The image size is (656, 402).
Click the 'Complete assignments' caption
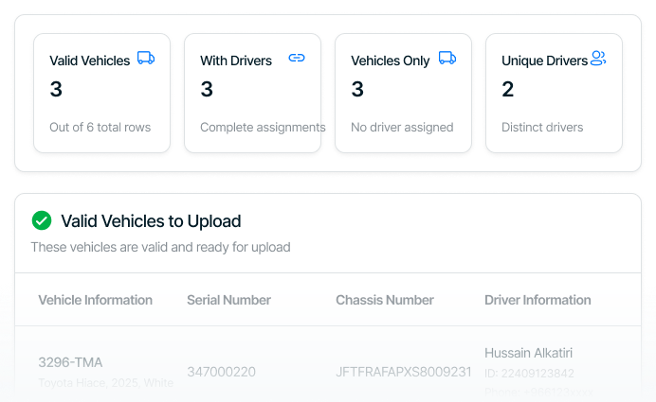(263, 127)
